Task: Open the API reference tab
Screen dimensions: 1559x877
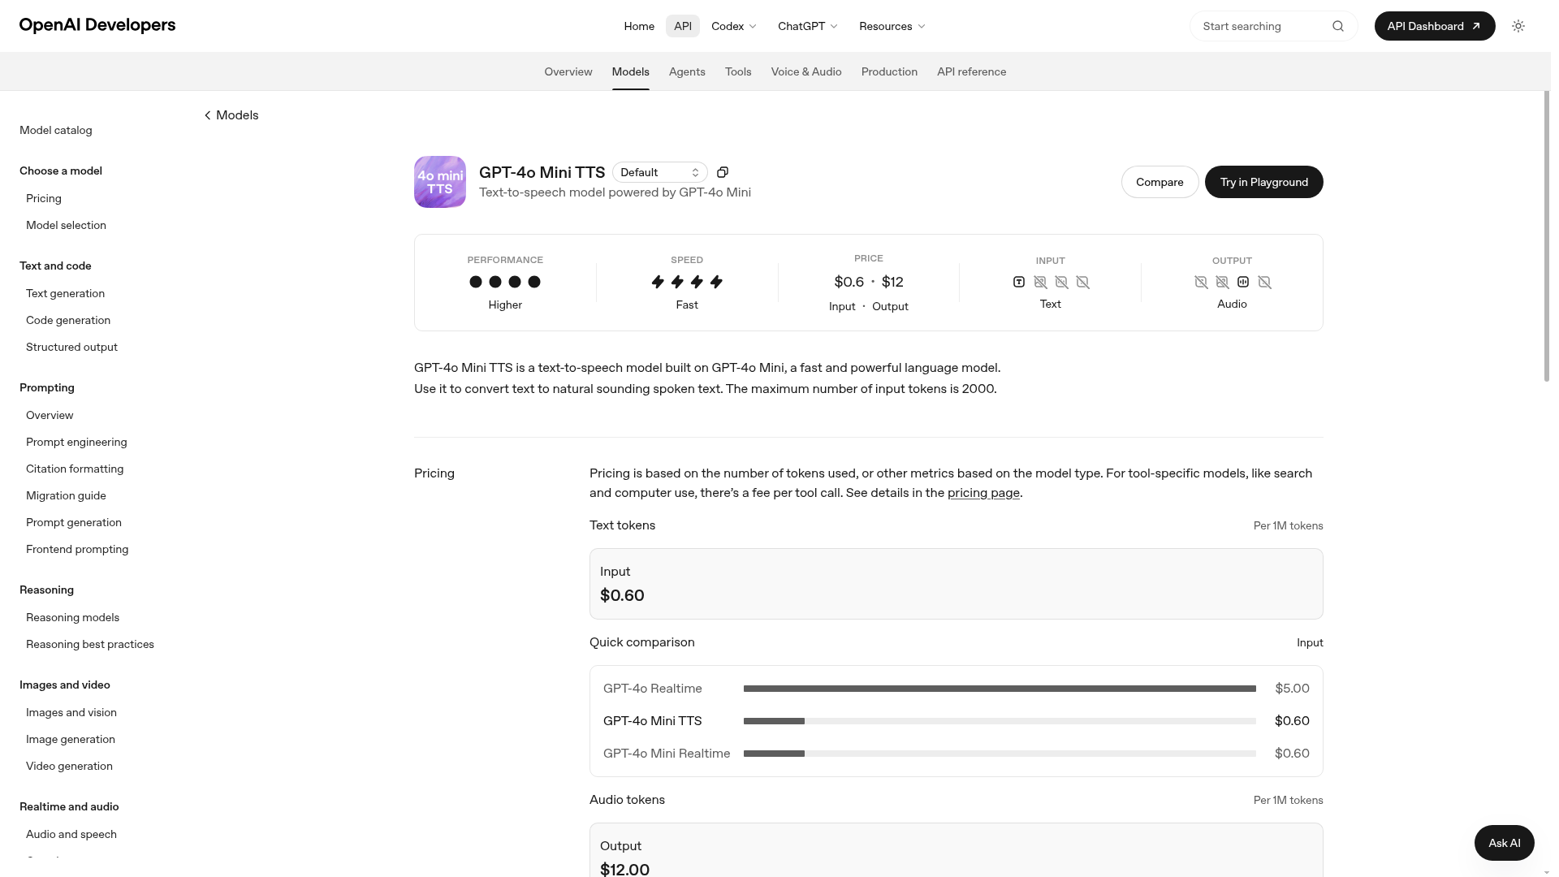Action: click(972, 71)
